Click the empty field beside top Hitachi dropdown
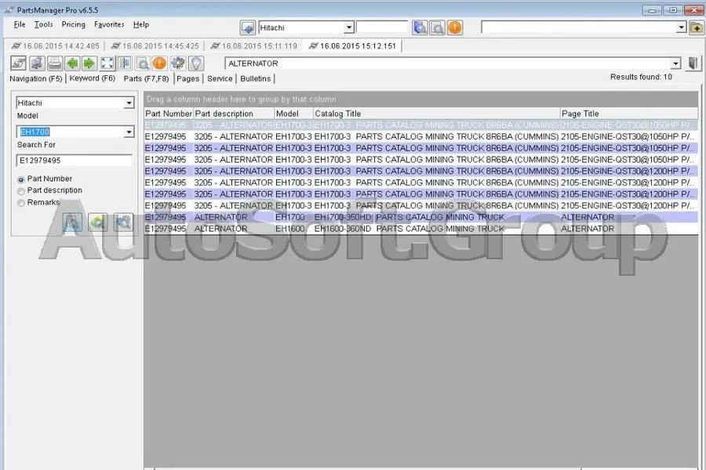The image size is (706, 470). click(x=382, y=27)
